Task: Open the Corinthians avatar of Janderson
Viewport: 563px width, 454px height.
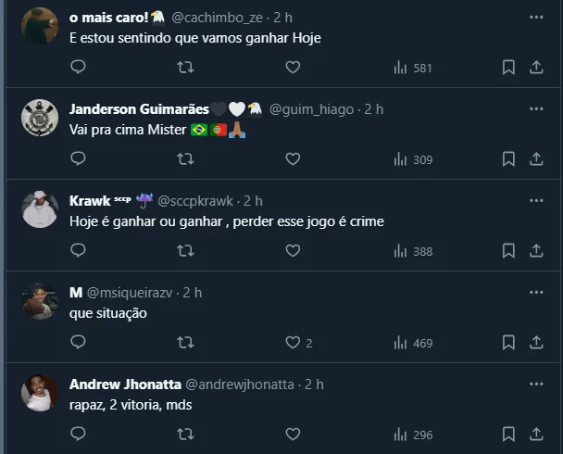Action: coord(40,118)
